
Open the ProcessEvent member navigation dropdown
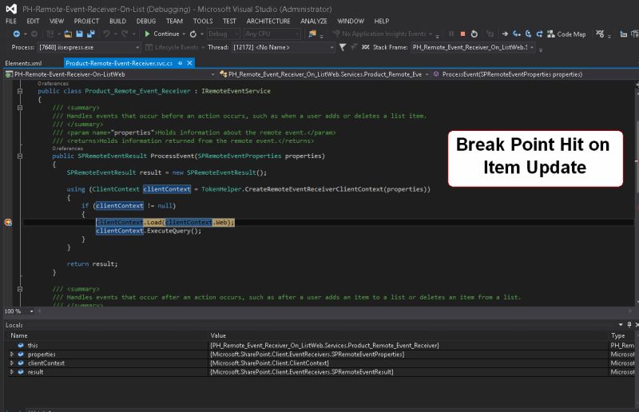pos(534,74)
